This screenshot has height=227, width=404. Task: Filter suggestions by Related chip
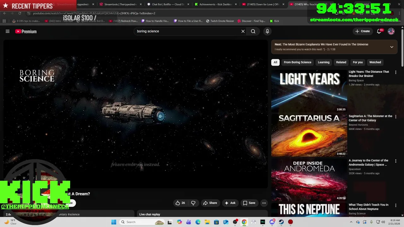(x=341, y=62)
